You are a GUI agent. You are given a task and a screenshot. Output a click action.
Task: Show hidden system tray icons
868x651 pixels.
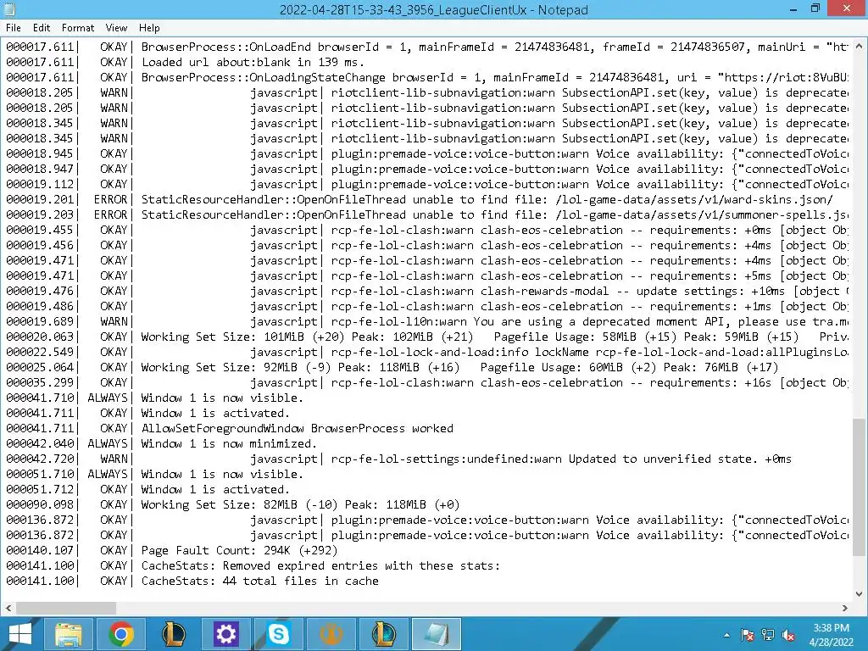click(x=726, y=635)
